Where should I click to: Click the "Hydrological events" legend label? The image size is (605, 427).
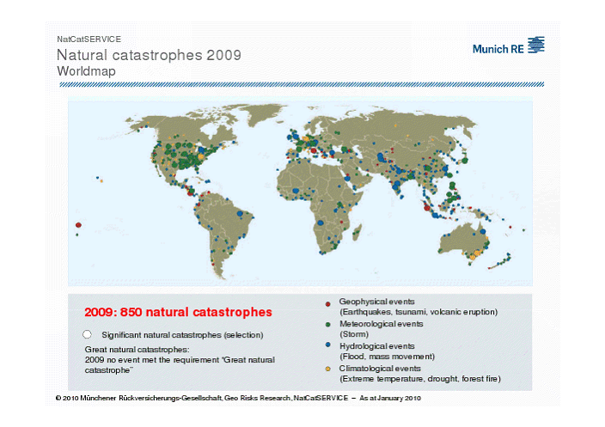(x=376, y=345)
